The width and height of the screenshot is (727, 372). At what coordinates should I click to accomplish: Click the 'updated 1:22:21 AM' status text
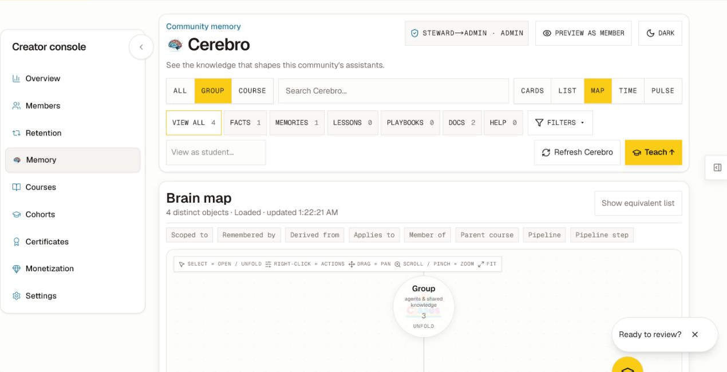(x=302, y=212)
